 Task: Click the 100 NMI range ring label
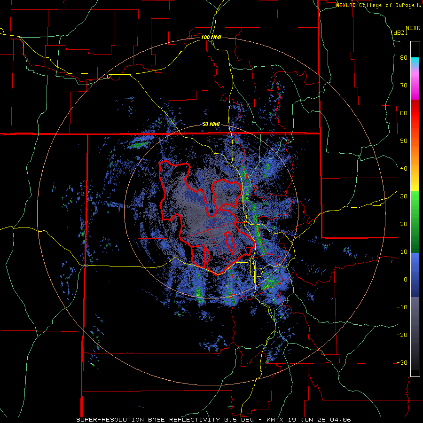(x=211, y=37)
